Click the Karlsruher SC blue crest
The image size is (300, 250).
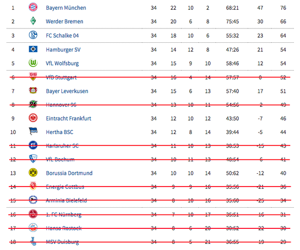coord(33,145)
